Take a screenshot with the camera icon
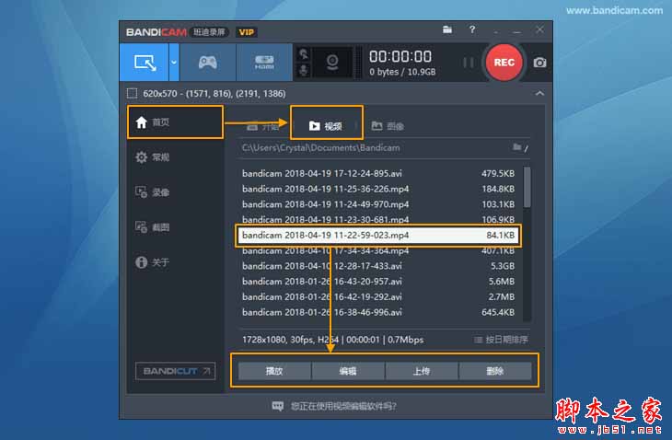The height and width of the screenshot is (440, 672). click(539, 63)
